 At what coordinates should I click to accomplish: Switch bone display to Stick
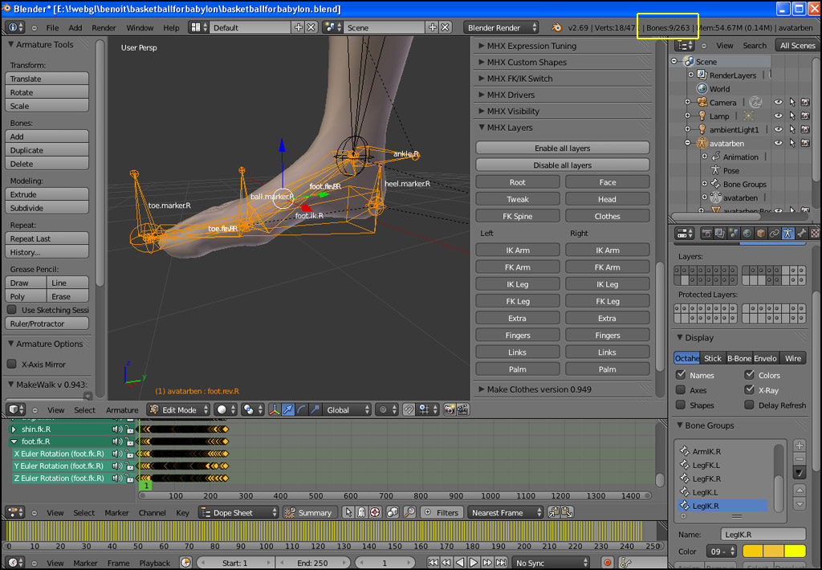click(x=713, y=358)
